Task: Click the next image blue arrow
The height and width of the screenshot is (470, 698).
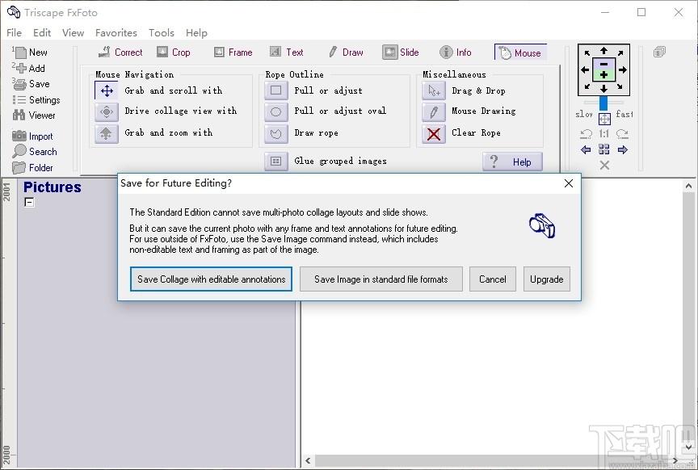Action: pos(623,149)
